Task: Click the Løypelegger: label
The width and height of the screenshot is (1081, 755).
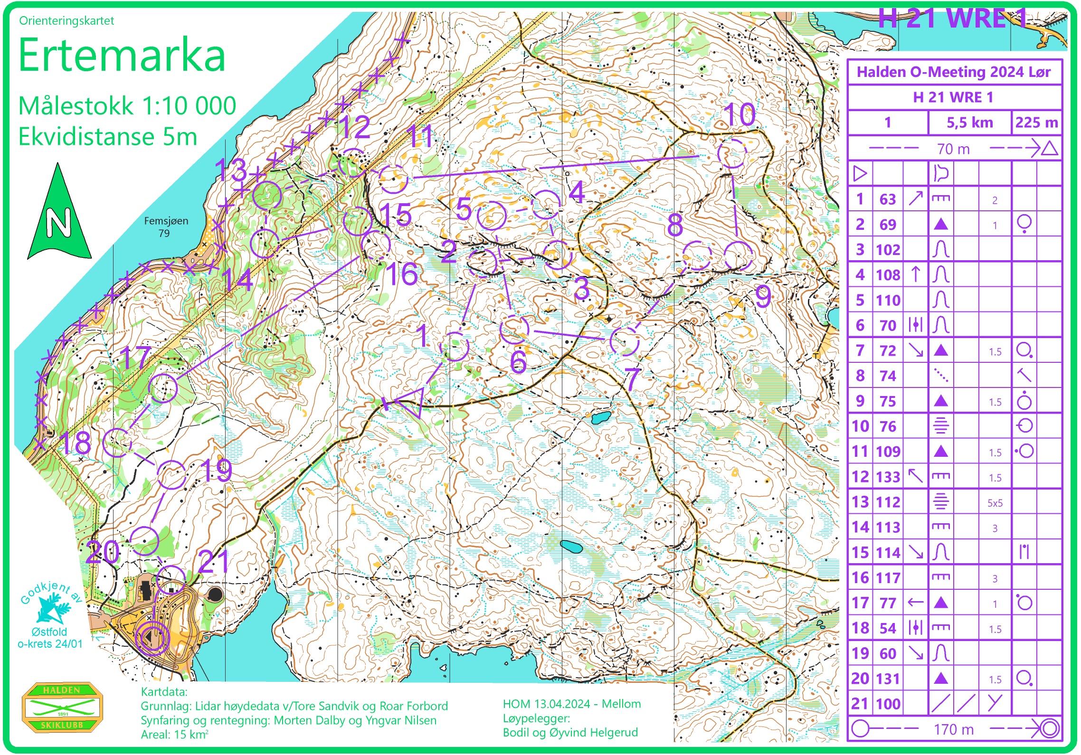Action: pyautogui.click(x=536, y=718)
